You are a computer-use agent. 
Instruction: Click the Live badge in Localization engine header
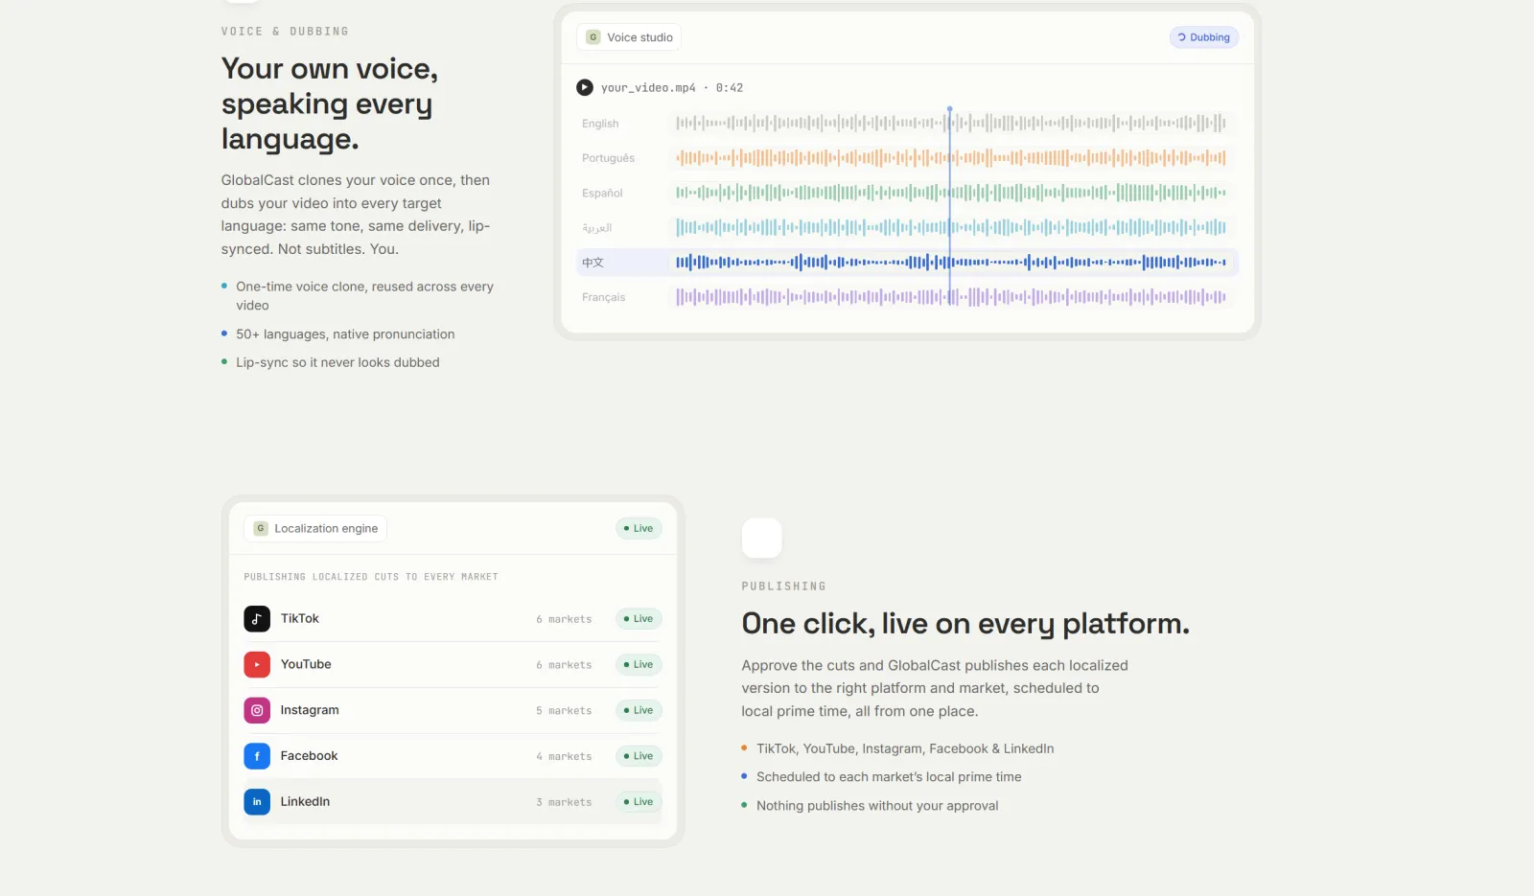(x=639, y=528)
